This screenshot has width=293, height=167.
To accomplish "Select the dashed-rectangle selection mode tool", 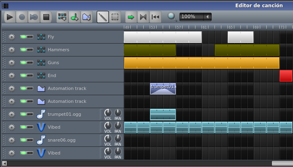I will coord(115,17).
